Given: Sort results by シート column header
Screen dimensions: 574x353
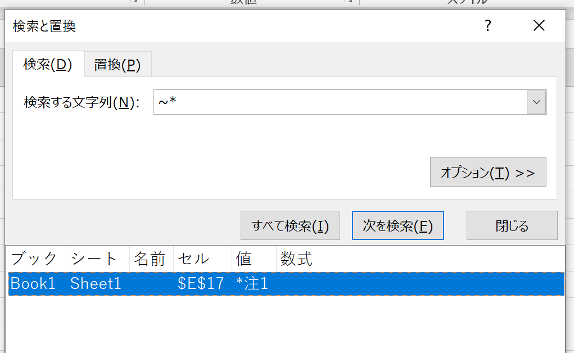Looking at the screenshot, I should point(98,259).
